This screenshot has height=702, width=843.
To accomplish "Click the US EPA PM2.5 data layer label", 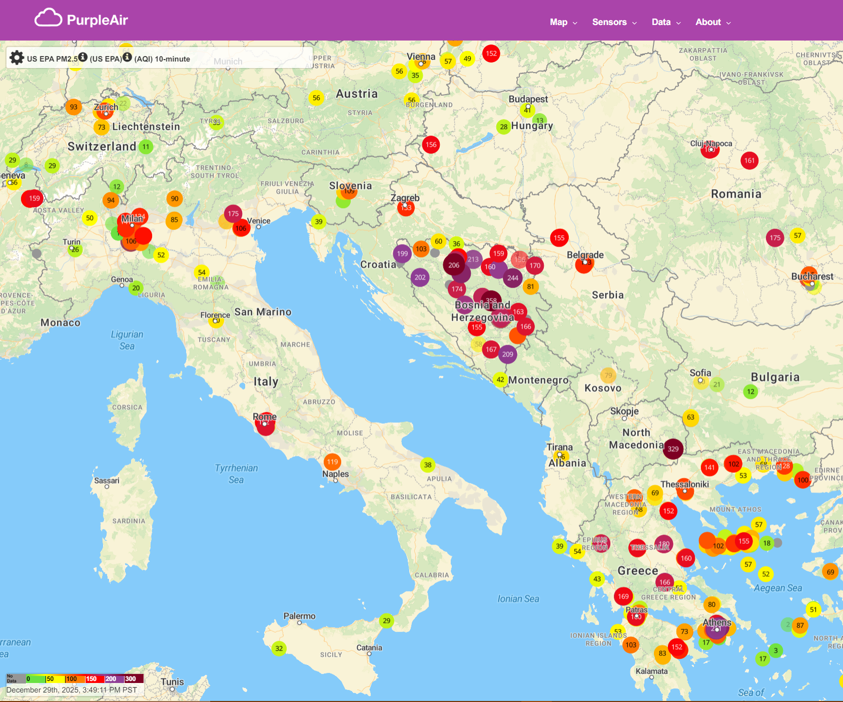I will click(52, 59).
